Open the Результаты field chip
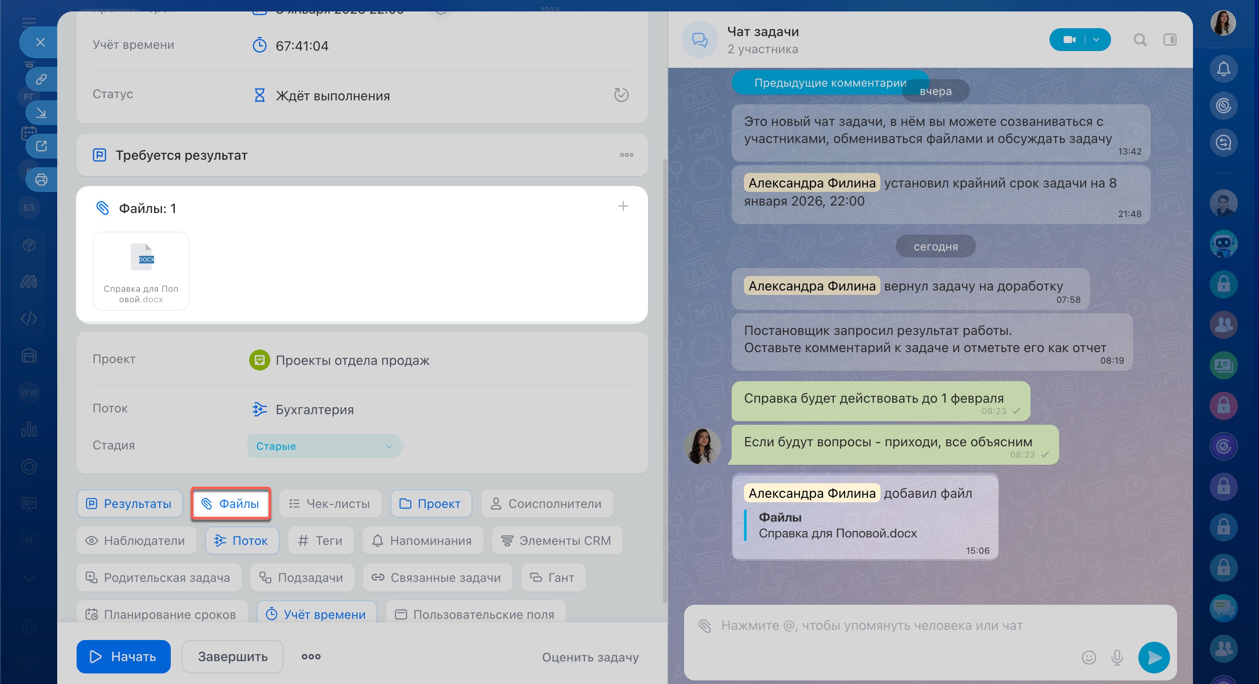Image resolution: width=1259 pixels, height=684 pixels. coord(129,503)
